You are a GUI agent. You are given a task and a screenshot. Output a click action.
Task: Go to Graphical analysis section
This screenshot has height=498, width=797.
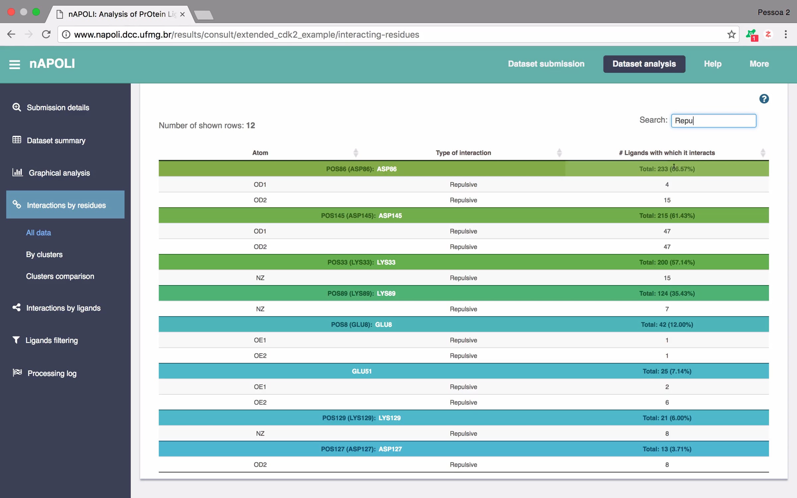59,173
